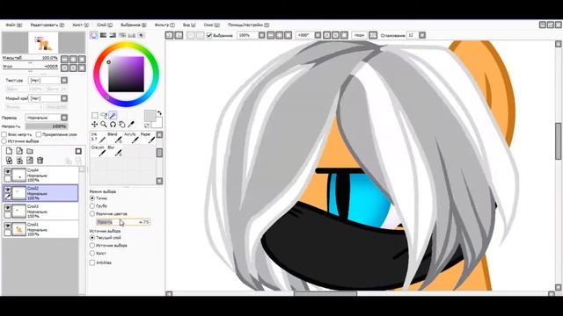This screenshot has width=563, height=316.
Task: Click the redo icon in top toolbar
Action: point(179,35)
